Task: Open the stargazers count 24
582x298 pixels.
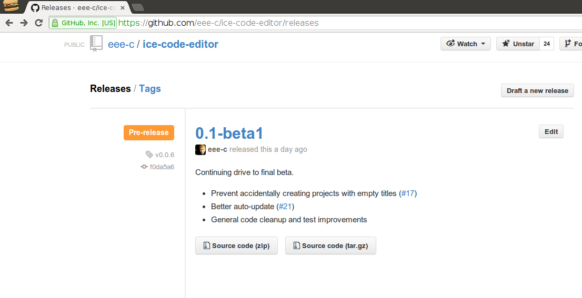Action: [547, 44]
